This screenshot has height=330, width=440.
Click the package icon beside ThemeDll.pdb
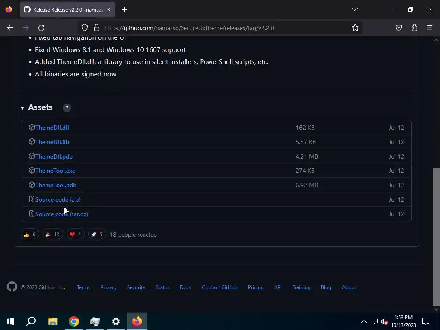pyautogui.click(x=32, y=156)
